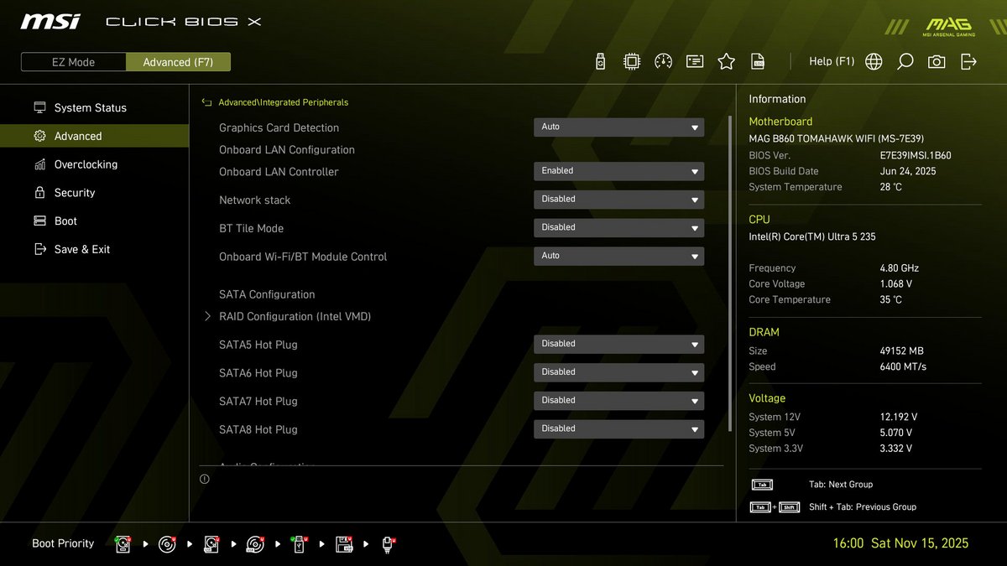Change language via the globe icon
Image resolution: width=1007 pixels, height=566 pixels.
coord(873,61)
